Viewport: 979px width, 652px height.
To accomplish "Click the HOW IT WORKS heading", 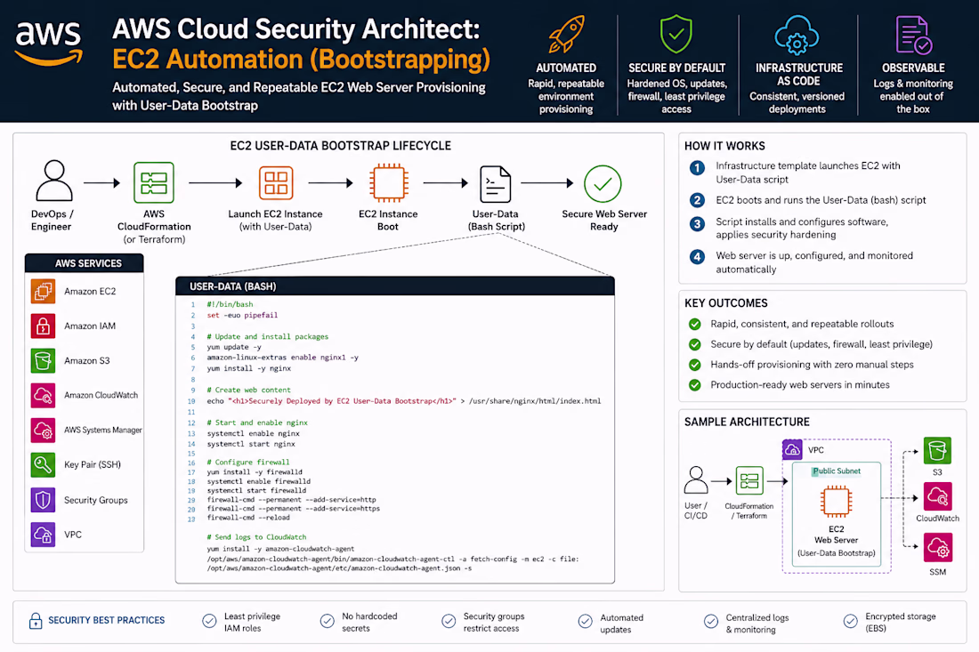I will [x=724, y=146].
